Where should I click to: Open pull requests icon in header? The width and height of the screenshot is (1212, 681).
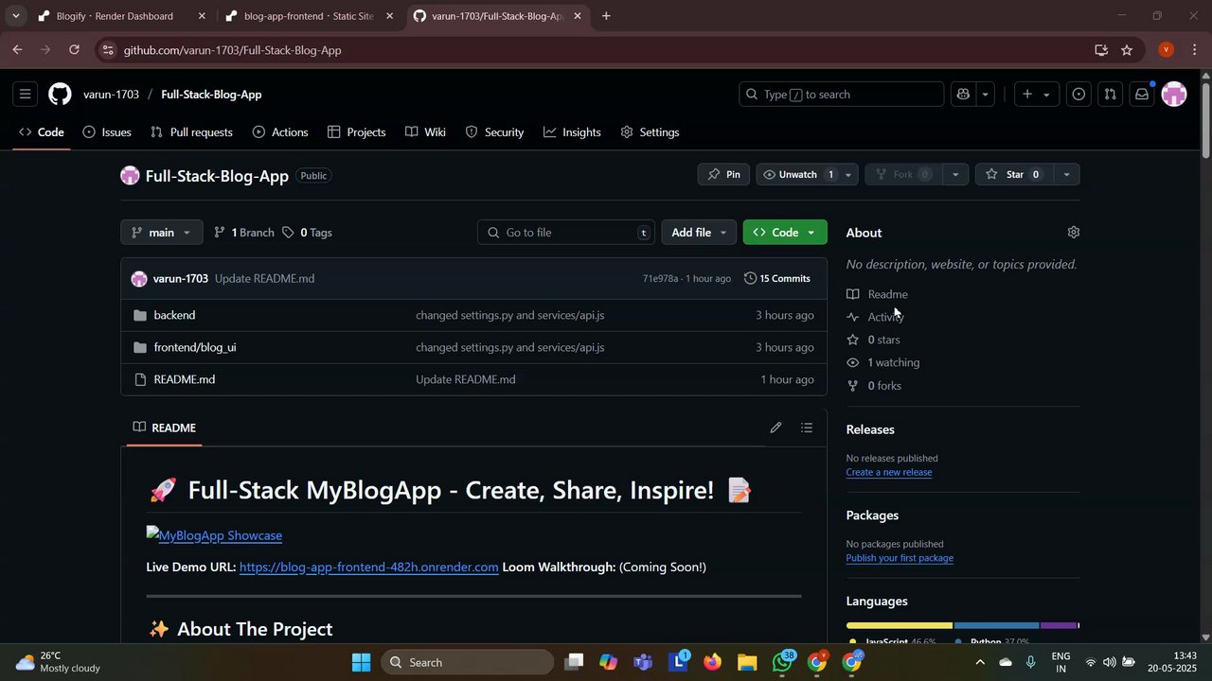point(1111,95)
